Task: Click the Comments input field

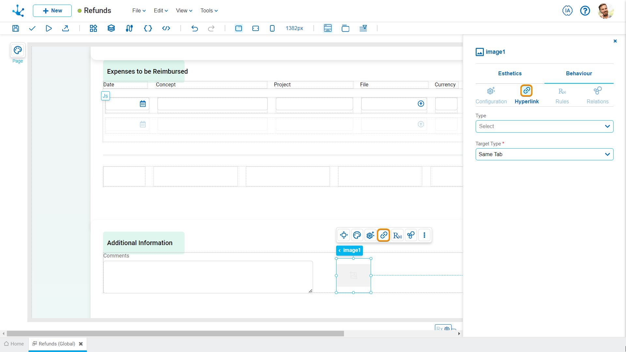Action: coord(208,277)
